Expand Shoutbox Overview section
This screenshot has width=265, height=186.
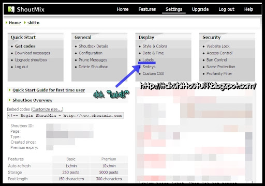coord(33,100)
